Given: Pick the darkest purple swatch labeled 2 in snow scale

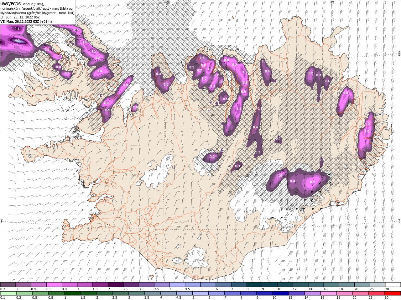Looking at the screenshot, I should [x=116, y=285].
